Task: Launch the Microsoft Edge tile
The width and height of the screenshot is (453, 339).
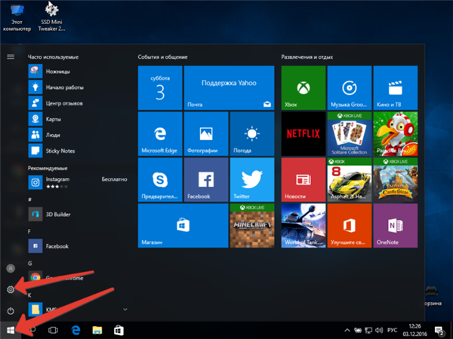Action: [x=160, y=134]
